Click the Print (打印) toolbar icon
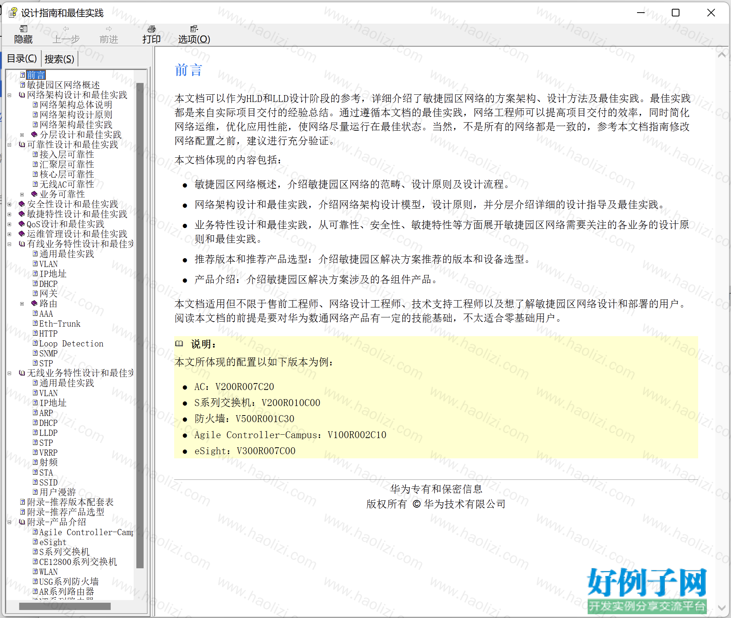The width and height of the screenshot is (731, 618). click(152, 29)
